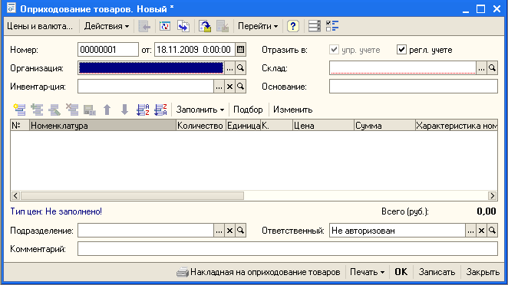The width and height of the screenshot is (508, 285).
Task: Click the unpost document icon
Action: tap(223, 26)
